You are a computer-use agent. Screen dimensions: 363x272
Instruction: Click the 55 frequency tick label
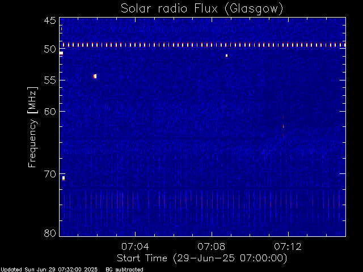[50, 80]
